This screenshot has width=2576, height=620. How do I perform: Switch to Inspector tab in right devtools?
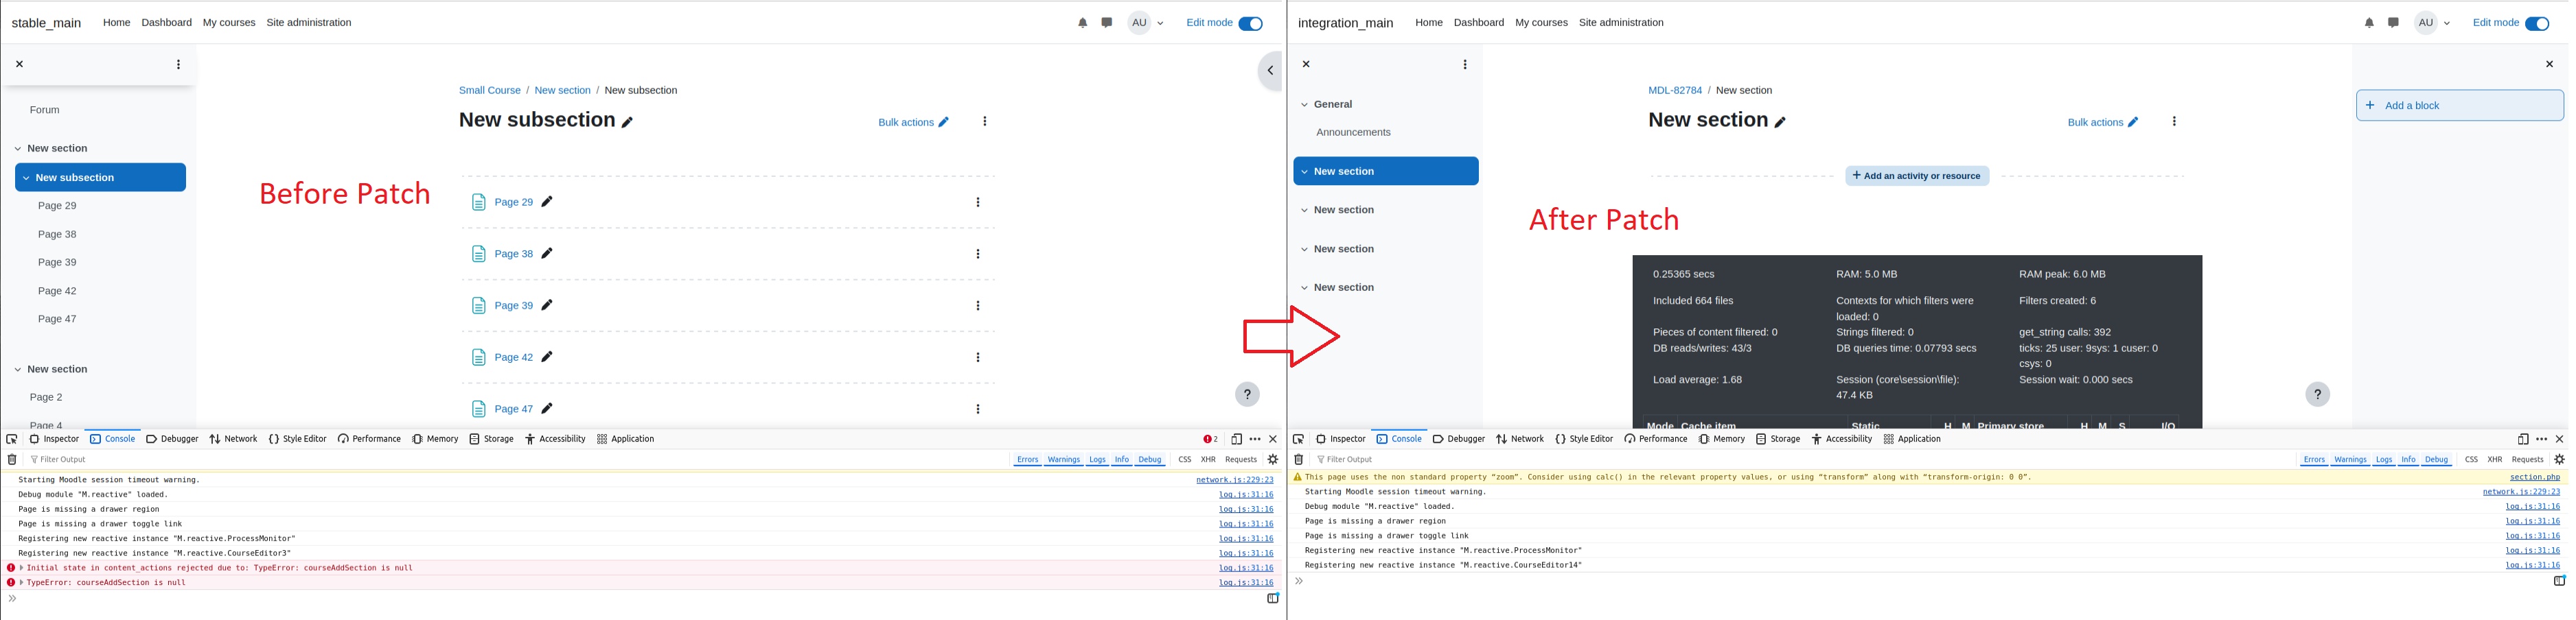pos(1340,440)
